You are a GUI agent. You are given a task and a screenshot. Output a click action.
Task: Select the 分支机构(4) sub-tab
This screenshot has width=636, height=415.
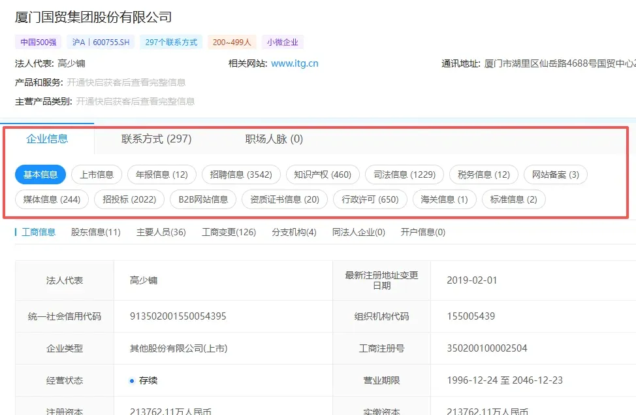point(294,232)
